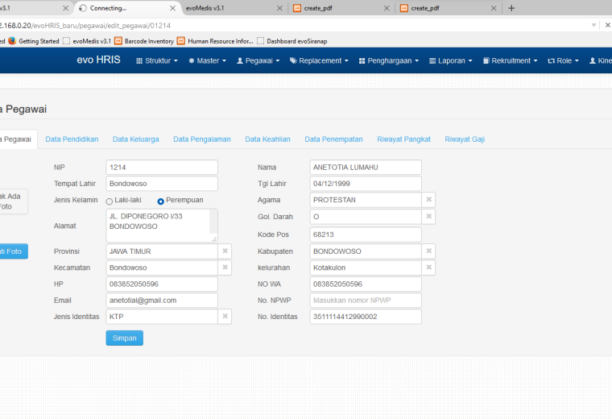Clear the Jenis Identitas x icon
The height and width of the screenshot is (419, 612).
point(225,317)
